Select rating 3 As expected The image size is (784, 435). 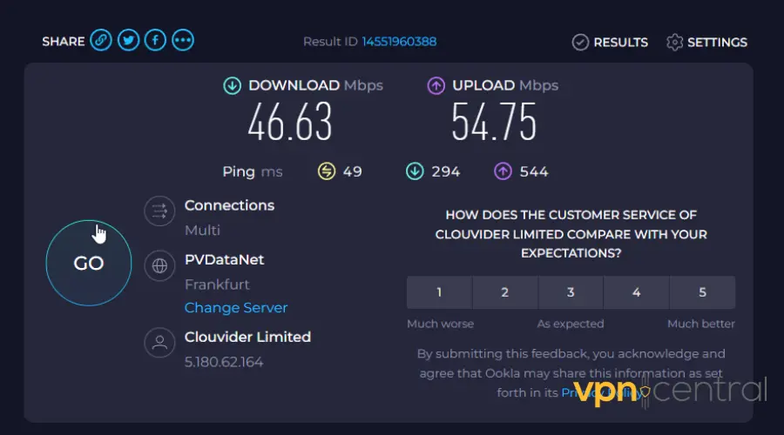point(571,292)
